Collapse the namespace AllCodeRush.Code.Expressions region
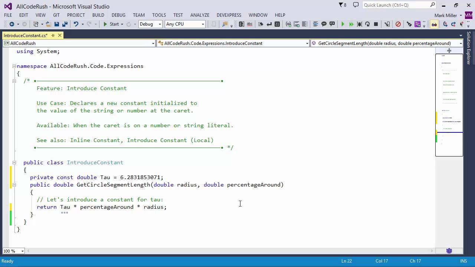Viewport: 475px width, 267px height. point(14,66)
